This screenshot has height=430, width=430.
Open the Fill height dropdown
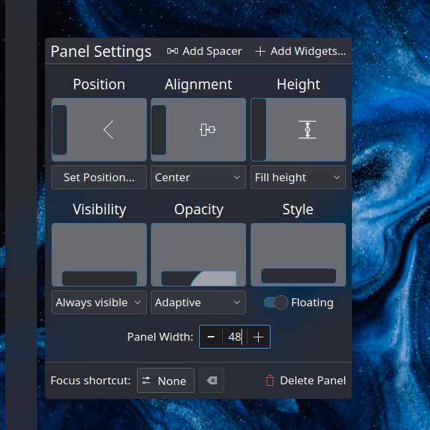click(x=298, y=177)
